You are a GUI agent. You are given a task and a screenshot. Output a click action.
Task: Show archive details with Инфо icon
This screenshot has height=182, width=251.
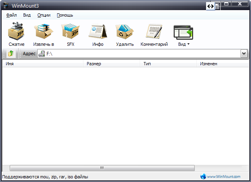click(98, 31)
